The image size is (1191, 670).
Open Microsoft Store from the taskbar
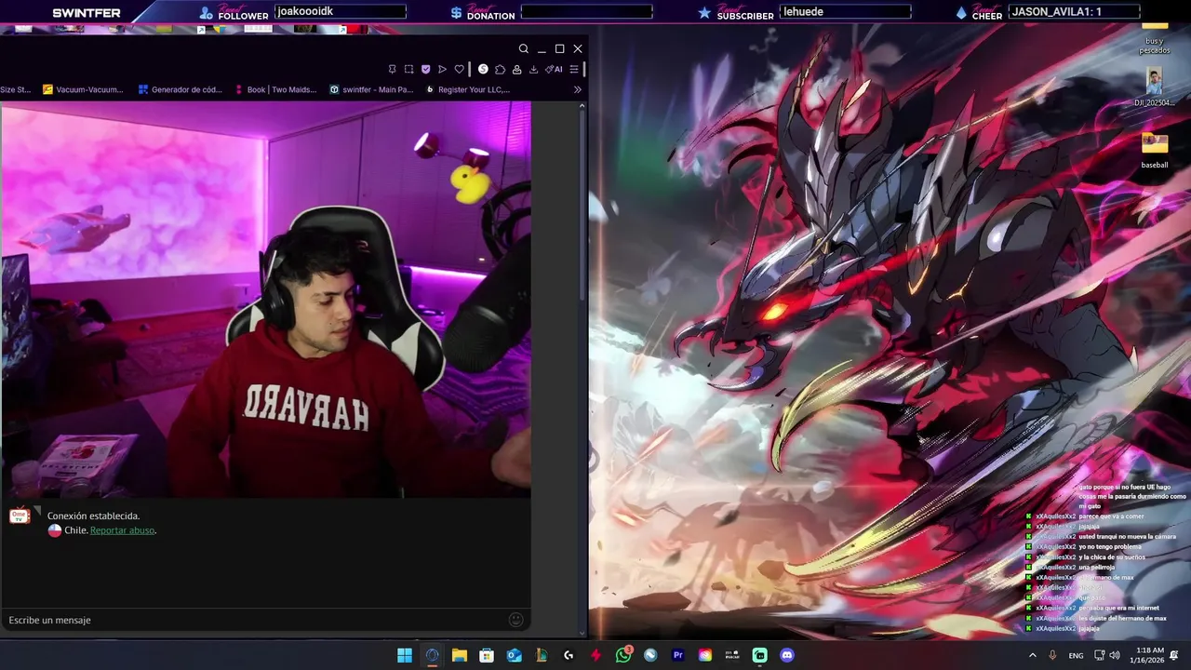487,655
